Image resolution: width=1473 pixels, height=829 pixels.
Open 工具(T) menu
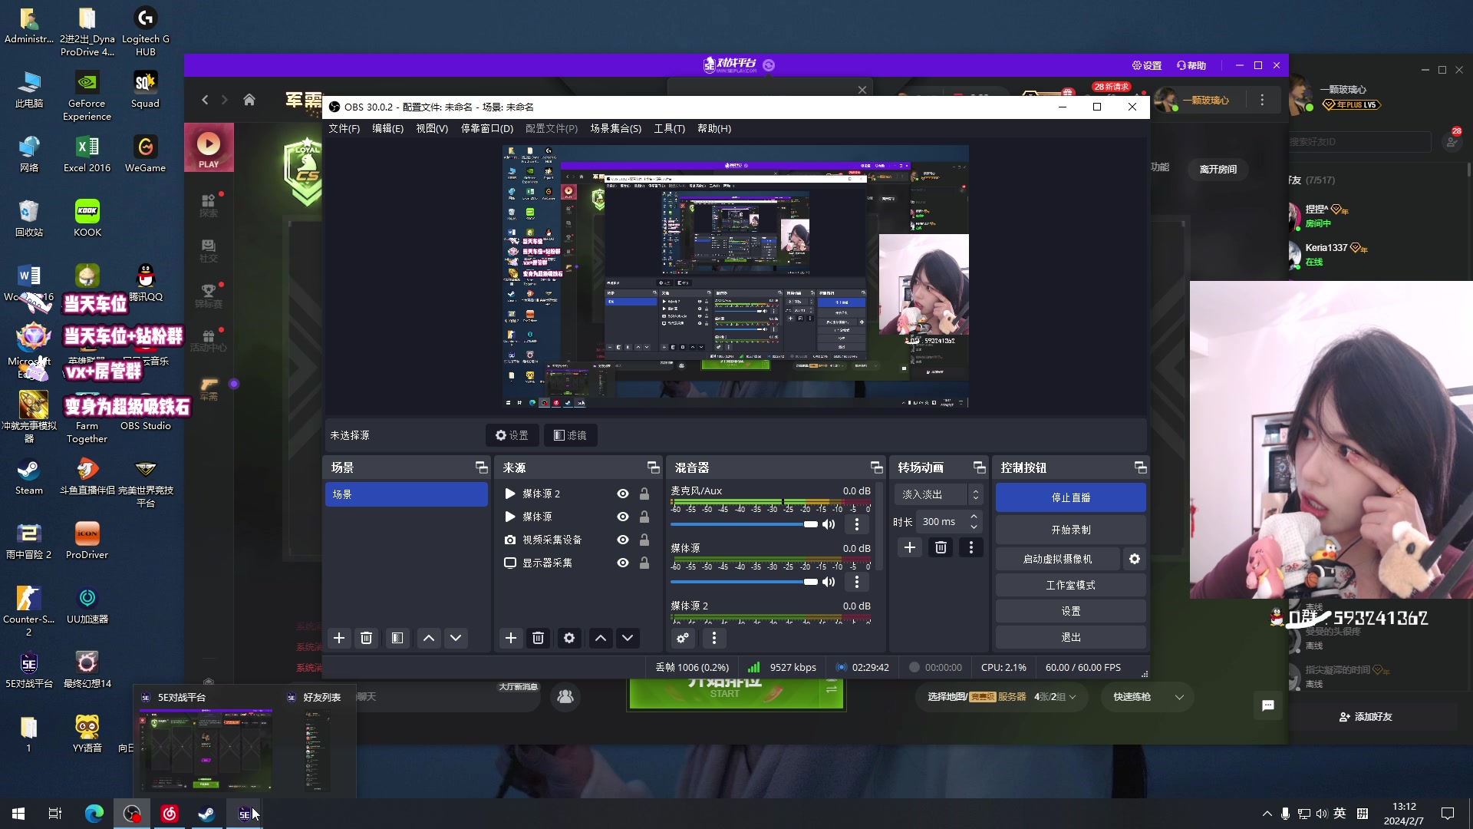(669, 128)
